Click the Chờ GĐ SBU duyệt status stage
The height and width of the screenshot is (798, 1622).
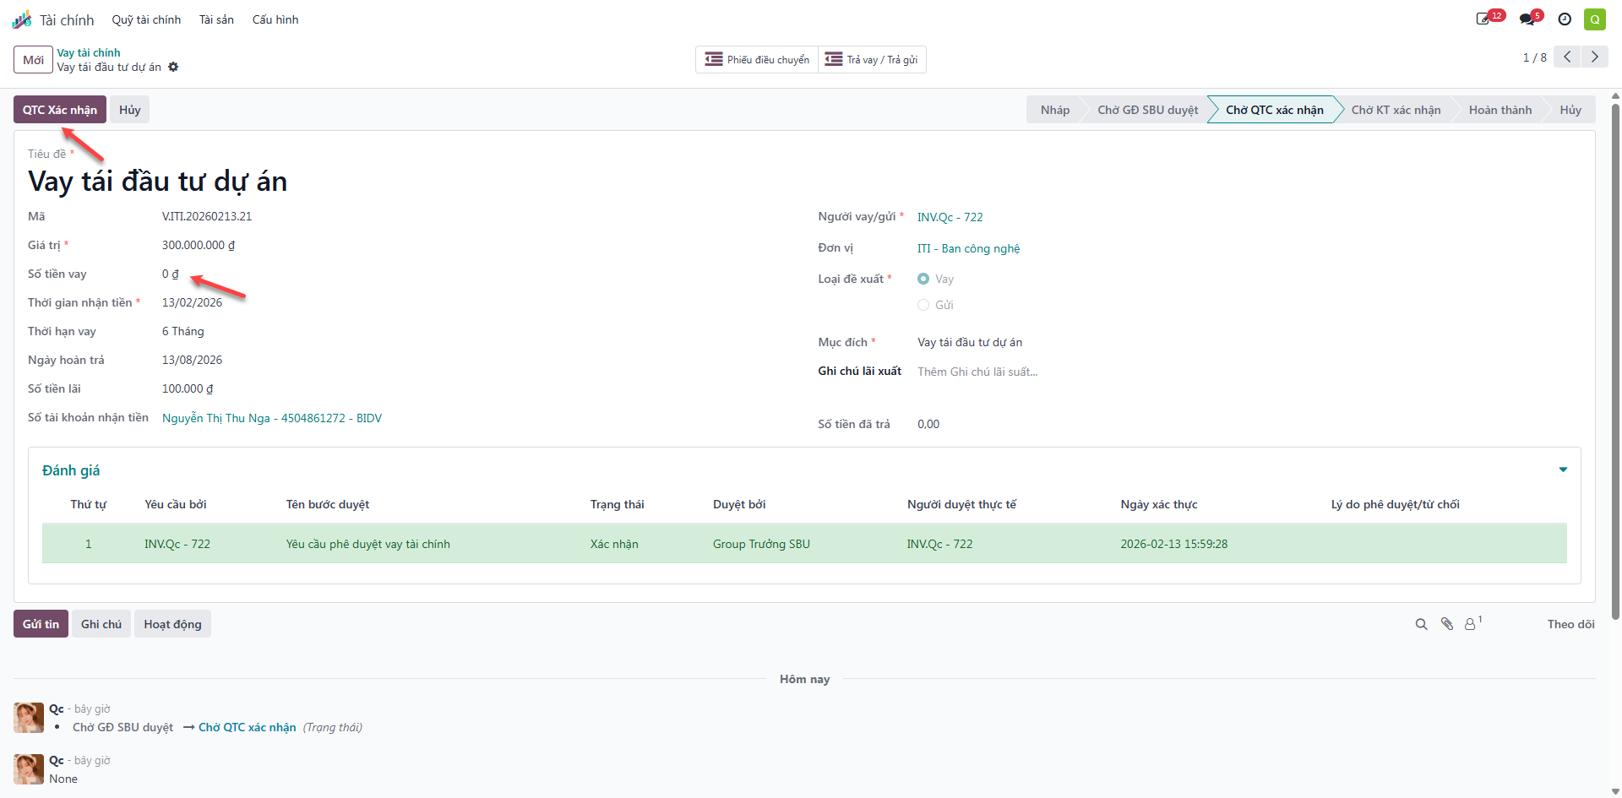pos(1147,110)
